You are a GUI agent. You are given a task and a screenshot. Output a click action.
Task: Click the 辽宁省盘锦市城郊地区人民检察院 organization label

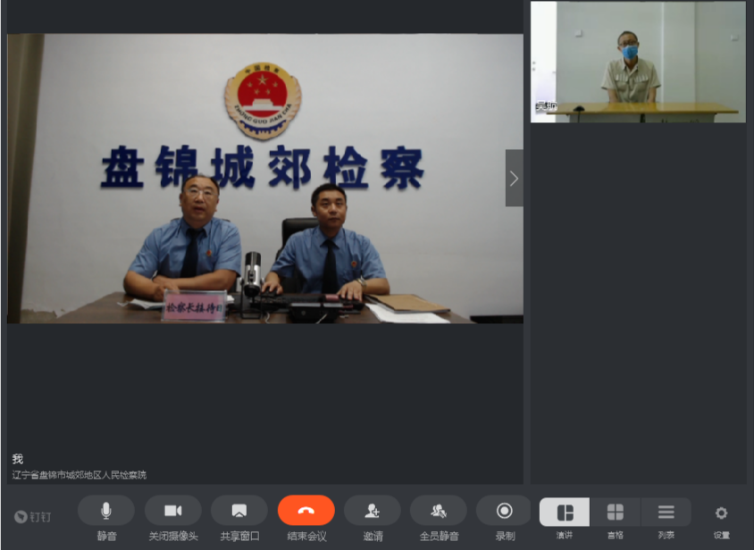pyautogui.click(x=79, y=475)
